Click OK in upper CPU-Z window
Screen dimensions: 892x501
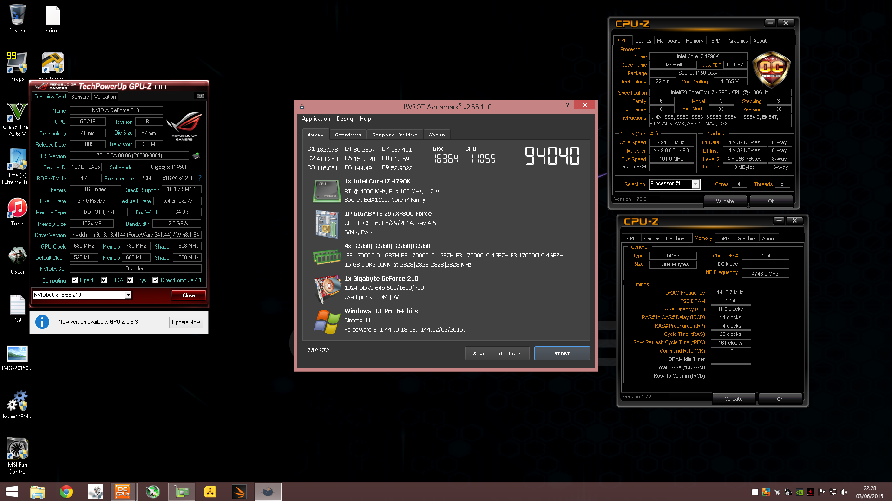[x=771, y=201]
